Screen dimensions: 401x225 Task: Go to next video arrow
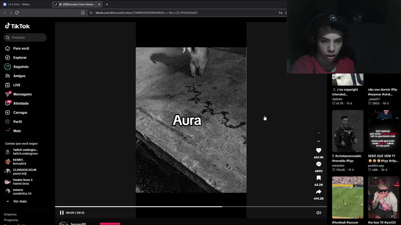click(x=319, y=141)
